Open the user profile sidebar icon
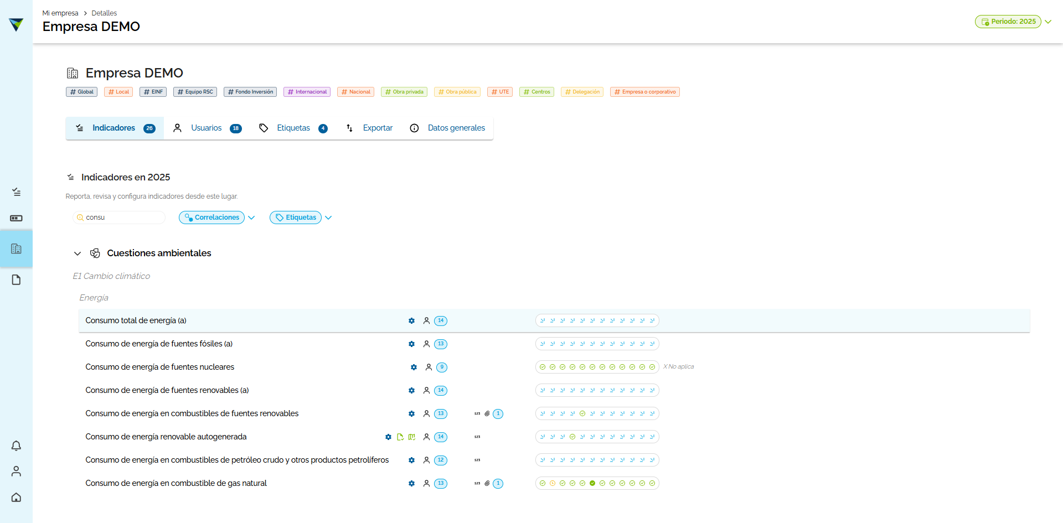The width and height of the screenshot is (1063, 523). point(16,471)
